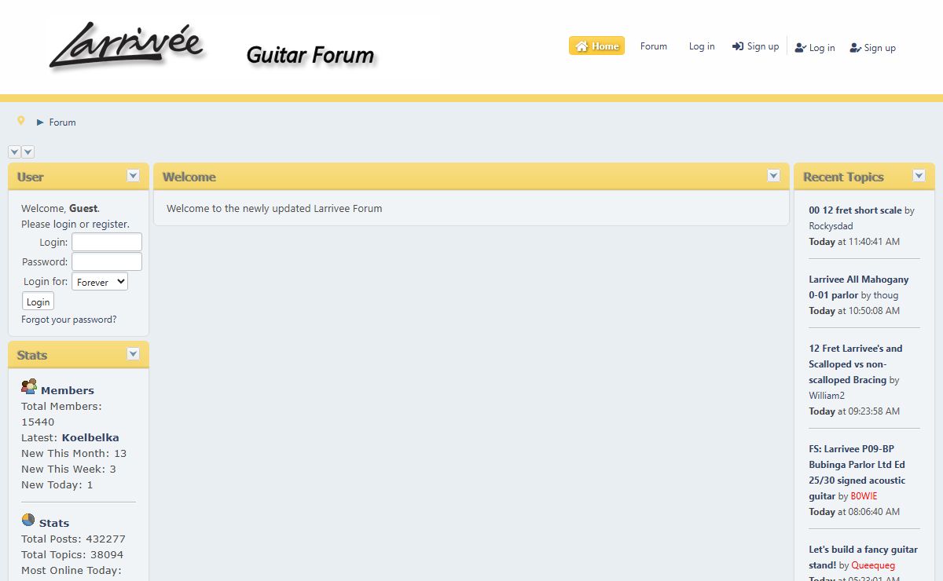
Task: Click the Login button in User panel
Action: click(x=38, y=301)
